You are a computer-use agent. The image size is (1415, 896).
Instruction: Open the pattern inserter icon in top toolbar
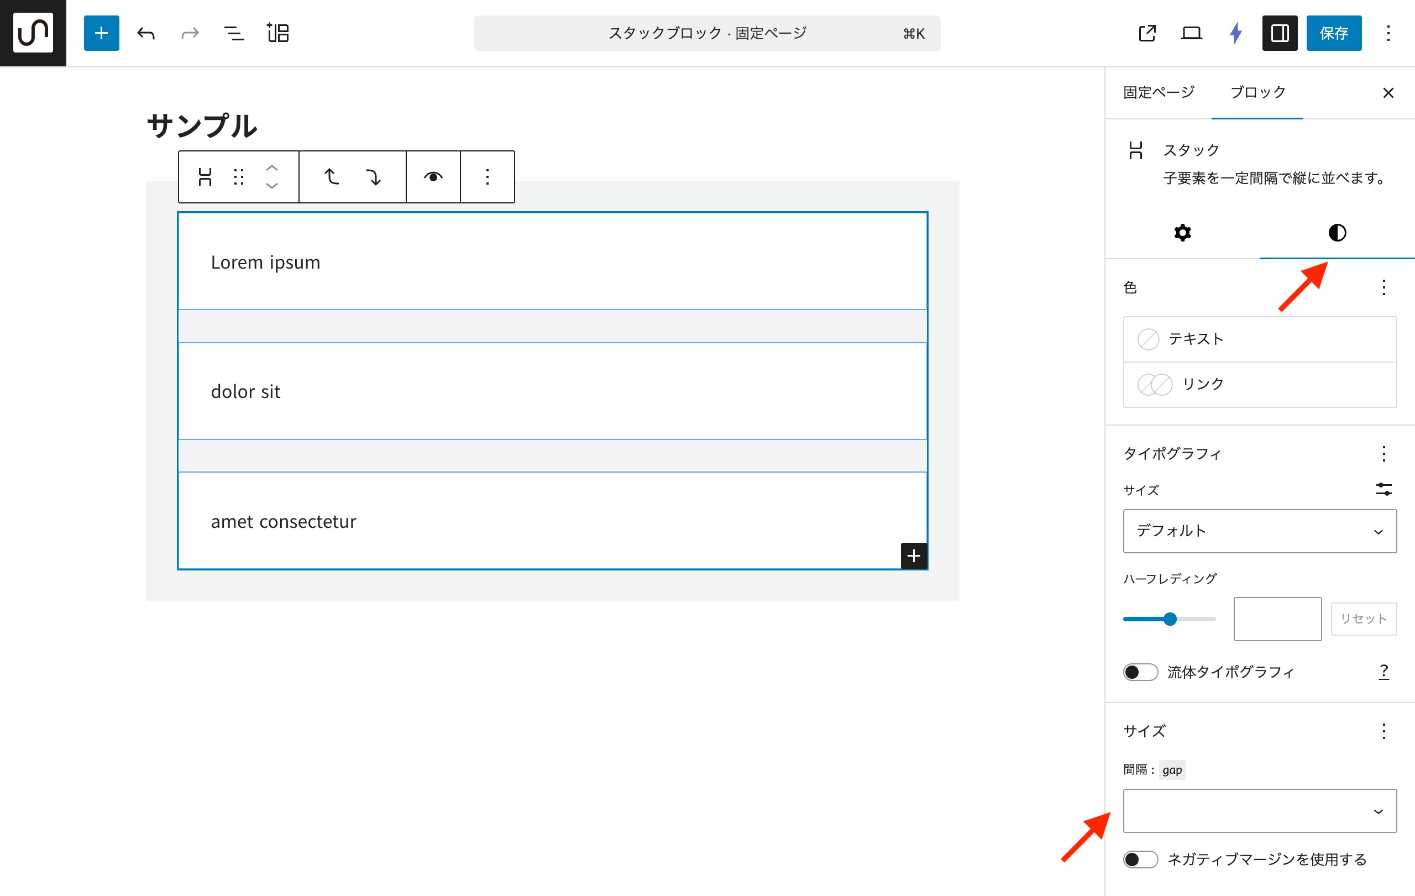(278, 33)
